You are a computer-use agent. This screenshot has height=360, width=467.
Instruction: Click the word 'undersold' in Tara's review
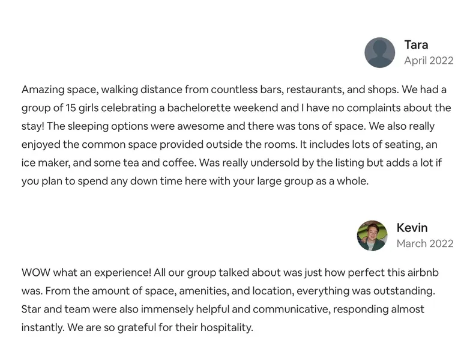coord(274,162)
